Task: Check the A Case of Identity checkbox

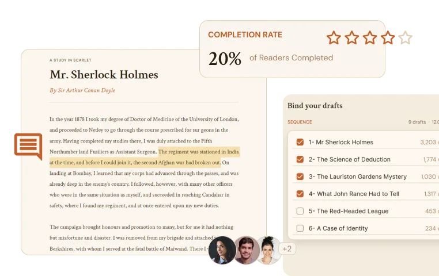Action: coord(300,228)
